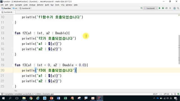The width and height of the screenshot is (180, 101).
Task: Run FunctionKt with coverage
Action: 166,8
